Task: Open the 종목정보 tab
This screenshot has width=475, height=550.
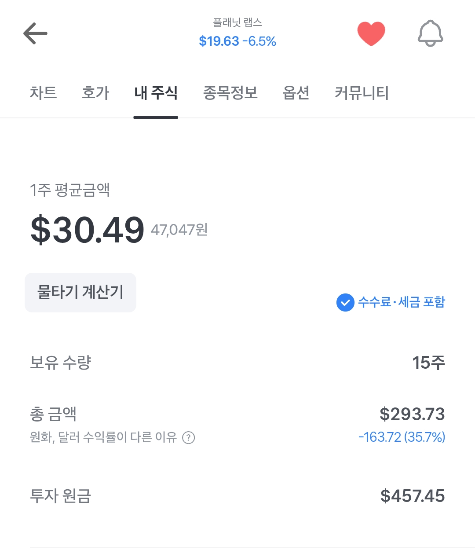Action: point(230,93)
